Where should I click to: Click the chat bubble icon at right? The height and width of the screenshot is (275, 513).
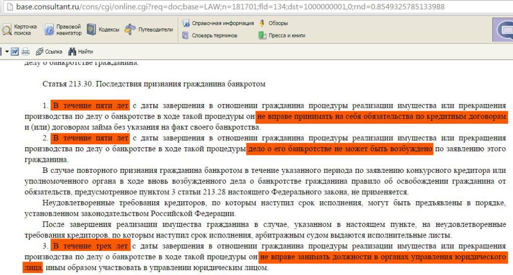point(504,31)
